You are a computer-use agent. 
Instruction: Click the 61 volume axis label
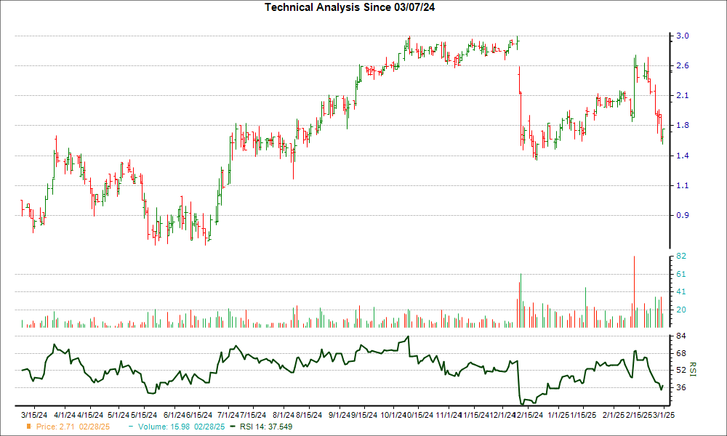point(681,274)
